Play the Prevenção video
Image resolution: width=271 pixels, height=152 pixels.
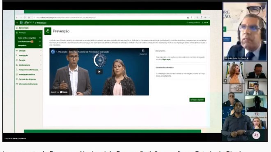coord(99,72)
